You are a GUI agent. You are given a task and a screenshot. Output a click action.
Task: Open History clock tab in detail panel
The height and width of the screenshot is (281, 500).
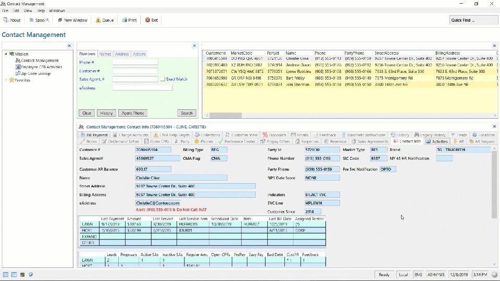tap(400, 135)
